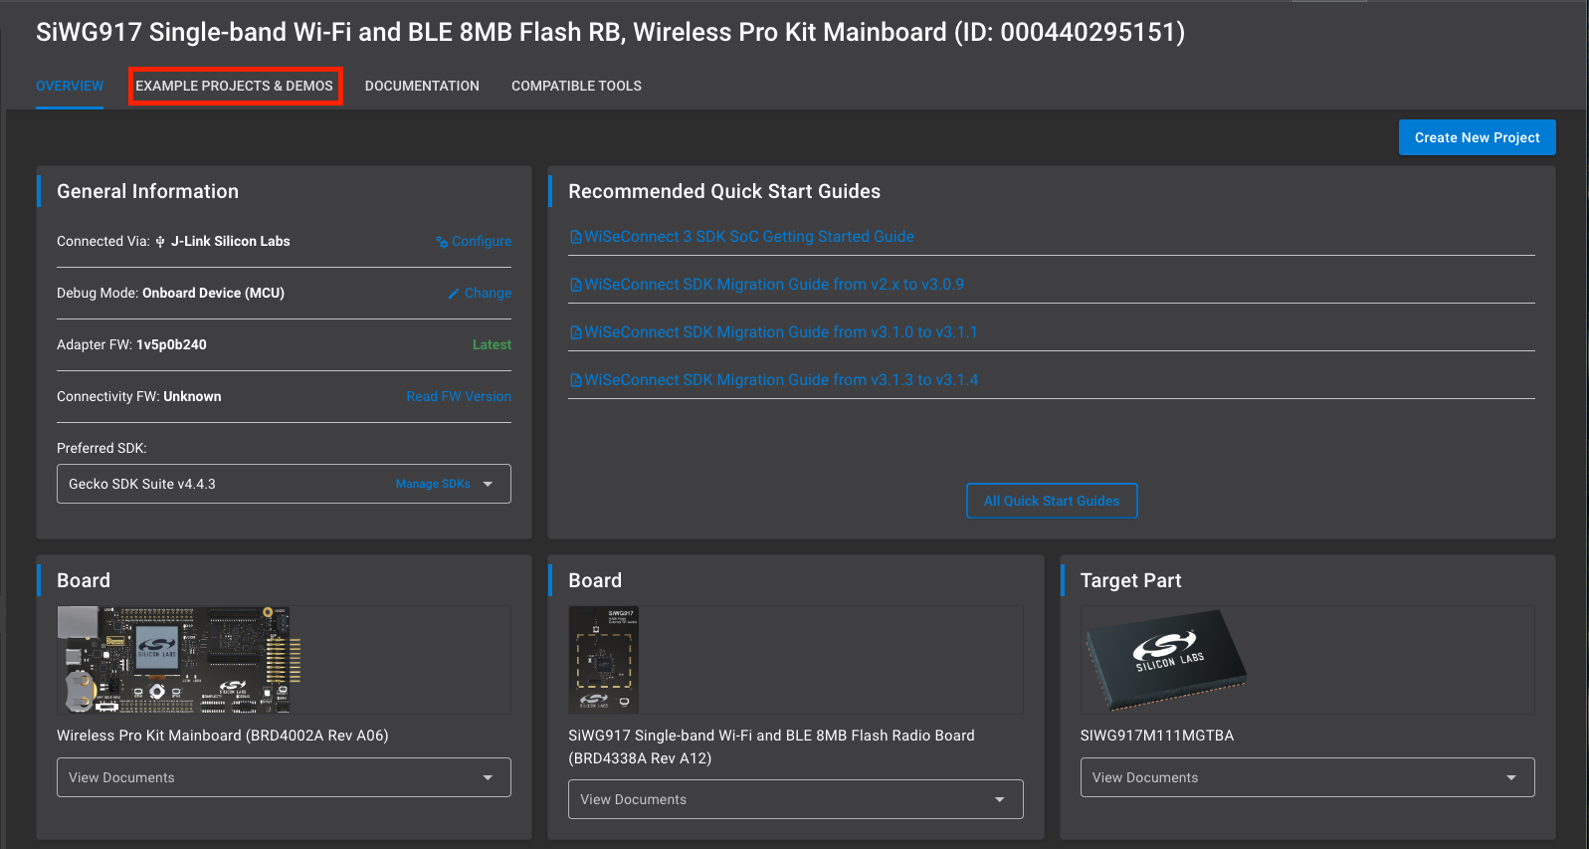Click the Configure gear icon
This screenshot has width=1589, height=849.
(442, 242)
